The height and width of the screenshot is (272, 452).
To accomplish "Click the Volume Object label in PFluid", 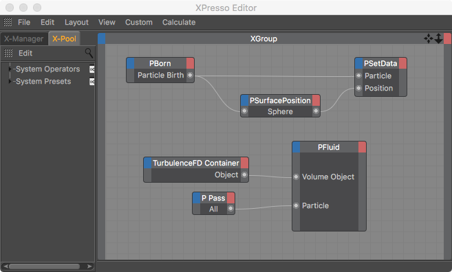I will click(x=328, y=177).
